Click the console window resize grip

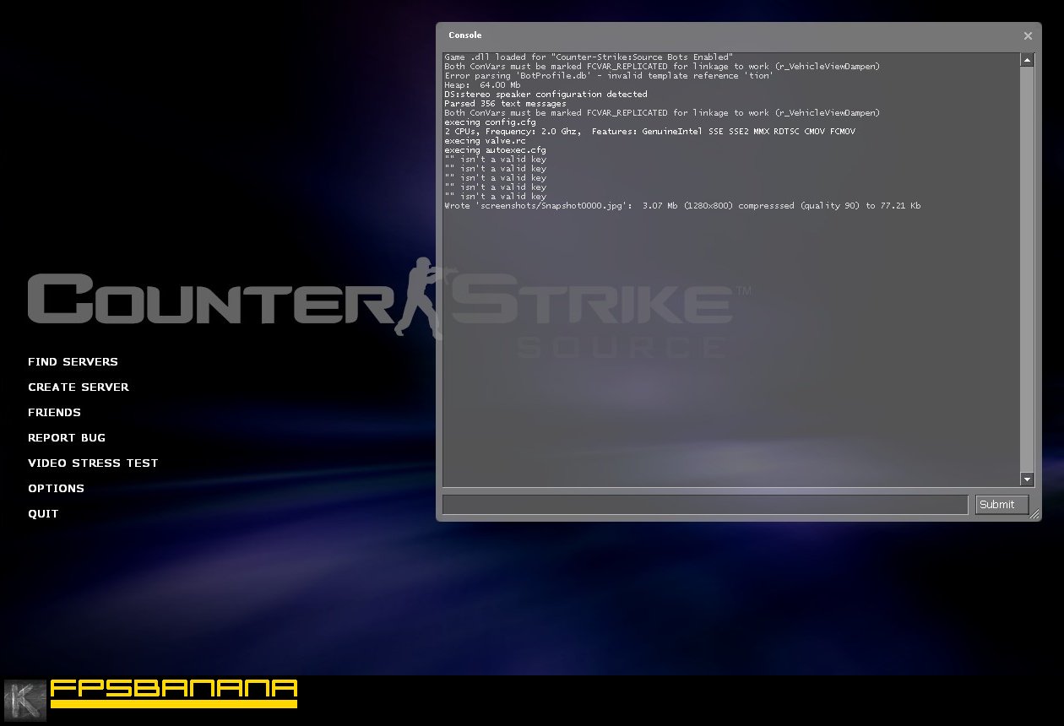point(1035,515)
